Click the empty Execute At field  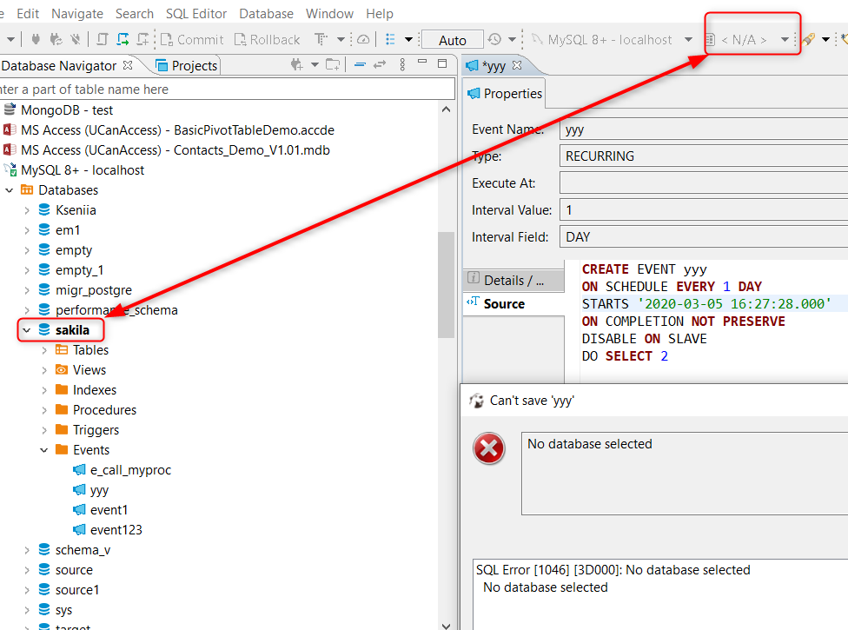point(704,182)
